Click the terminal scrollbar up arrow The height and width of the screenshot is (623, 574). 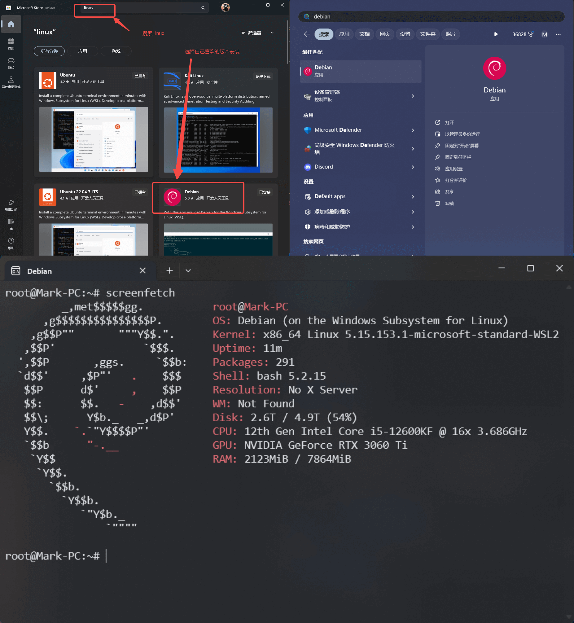coord(569,287)
